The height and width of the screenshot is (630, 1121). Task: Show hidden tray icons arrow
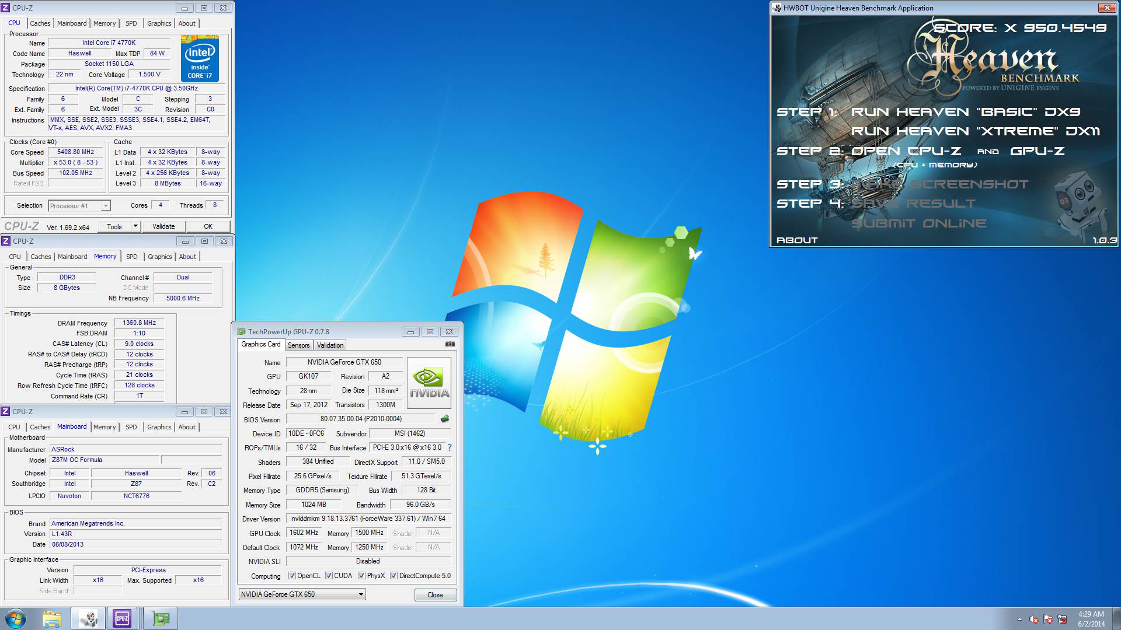coord(1019,619)
